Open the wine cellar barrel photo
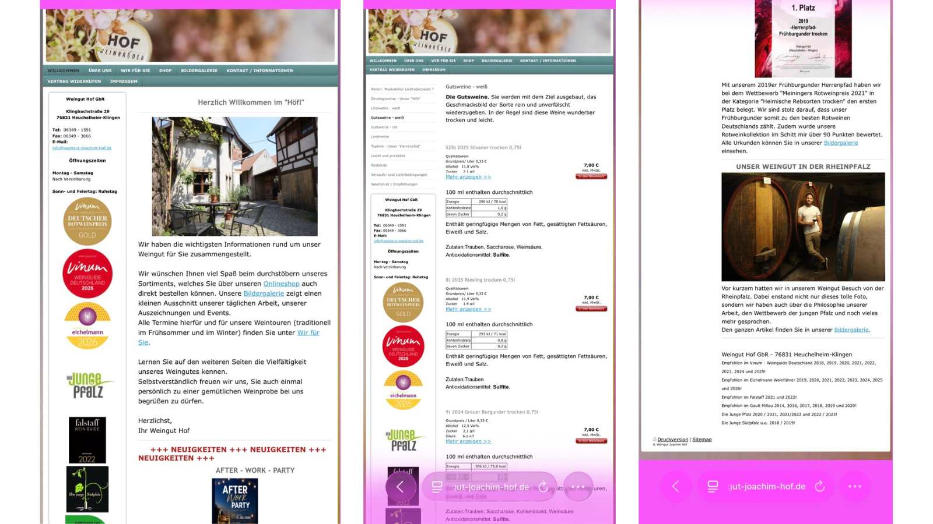This screenshot has height=524, width=933. click(x=803, y=227)
